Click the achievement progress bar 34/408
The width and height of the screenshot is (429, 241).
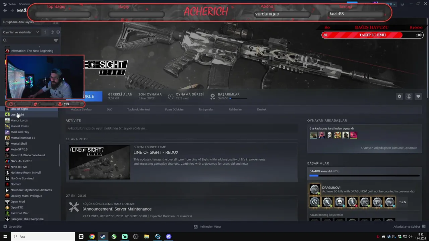(x=364, y=175)
